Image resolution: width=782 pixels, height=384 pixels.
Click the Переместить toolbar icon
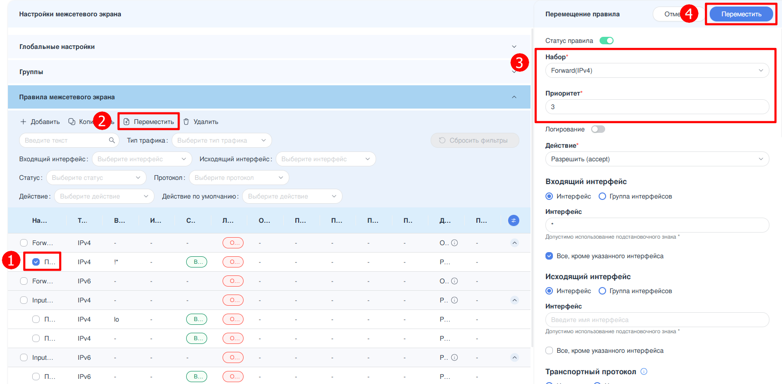pos(126,122)
